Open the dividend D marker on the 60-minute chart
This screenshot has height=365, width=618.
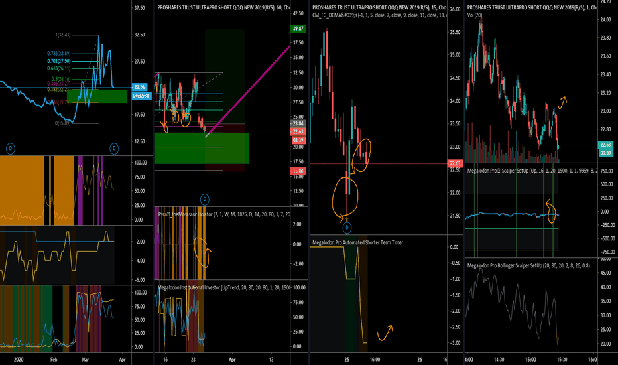point(204,199)
